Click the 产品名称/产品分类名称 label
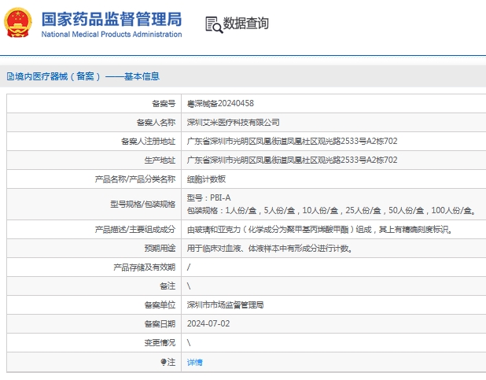The width and height of the screenshot is (486, 380). tap(134, 179)
